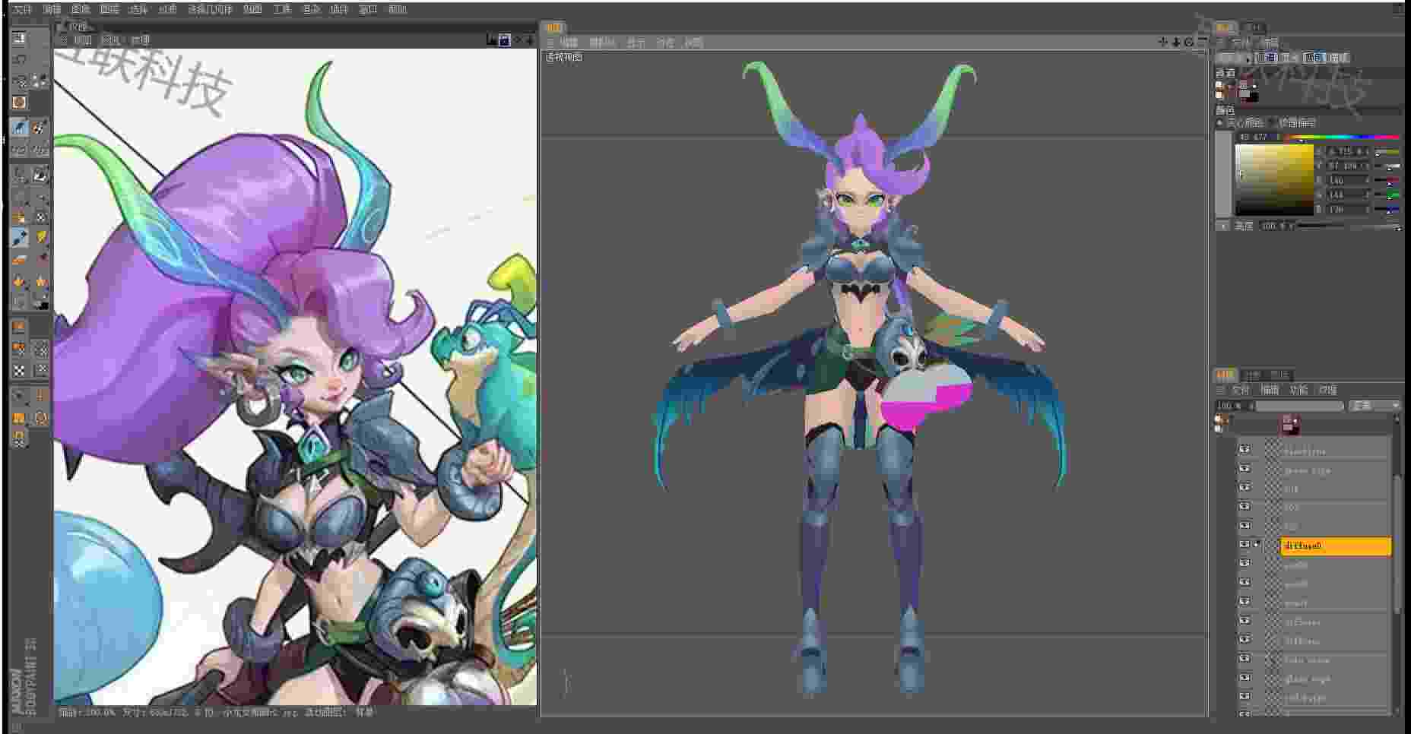Click the orange burn tool icon
The width and height of the screenshot is (1411, 734).
coord(19,281)
